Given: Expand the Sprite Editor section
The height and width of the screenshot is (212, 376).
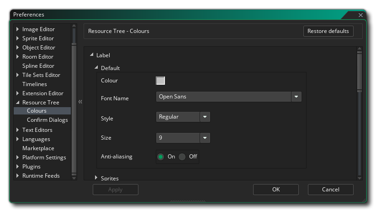Looking at the screenshot, I should pyautogui.click(x=18, y=38).
